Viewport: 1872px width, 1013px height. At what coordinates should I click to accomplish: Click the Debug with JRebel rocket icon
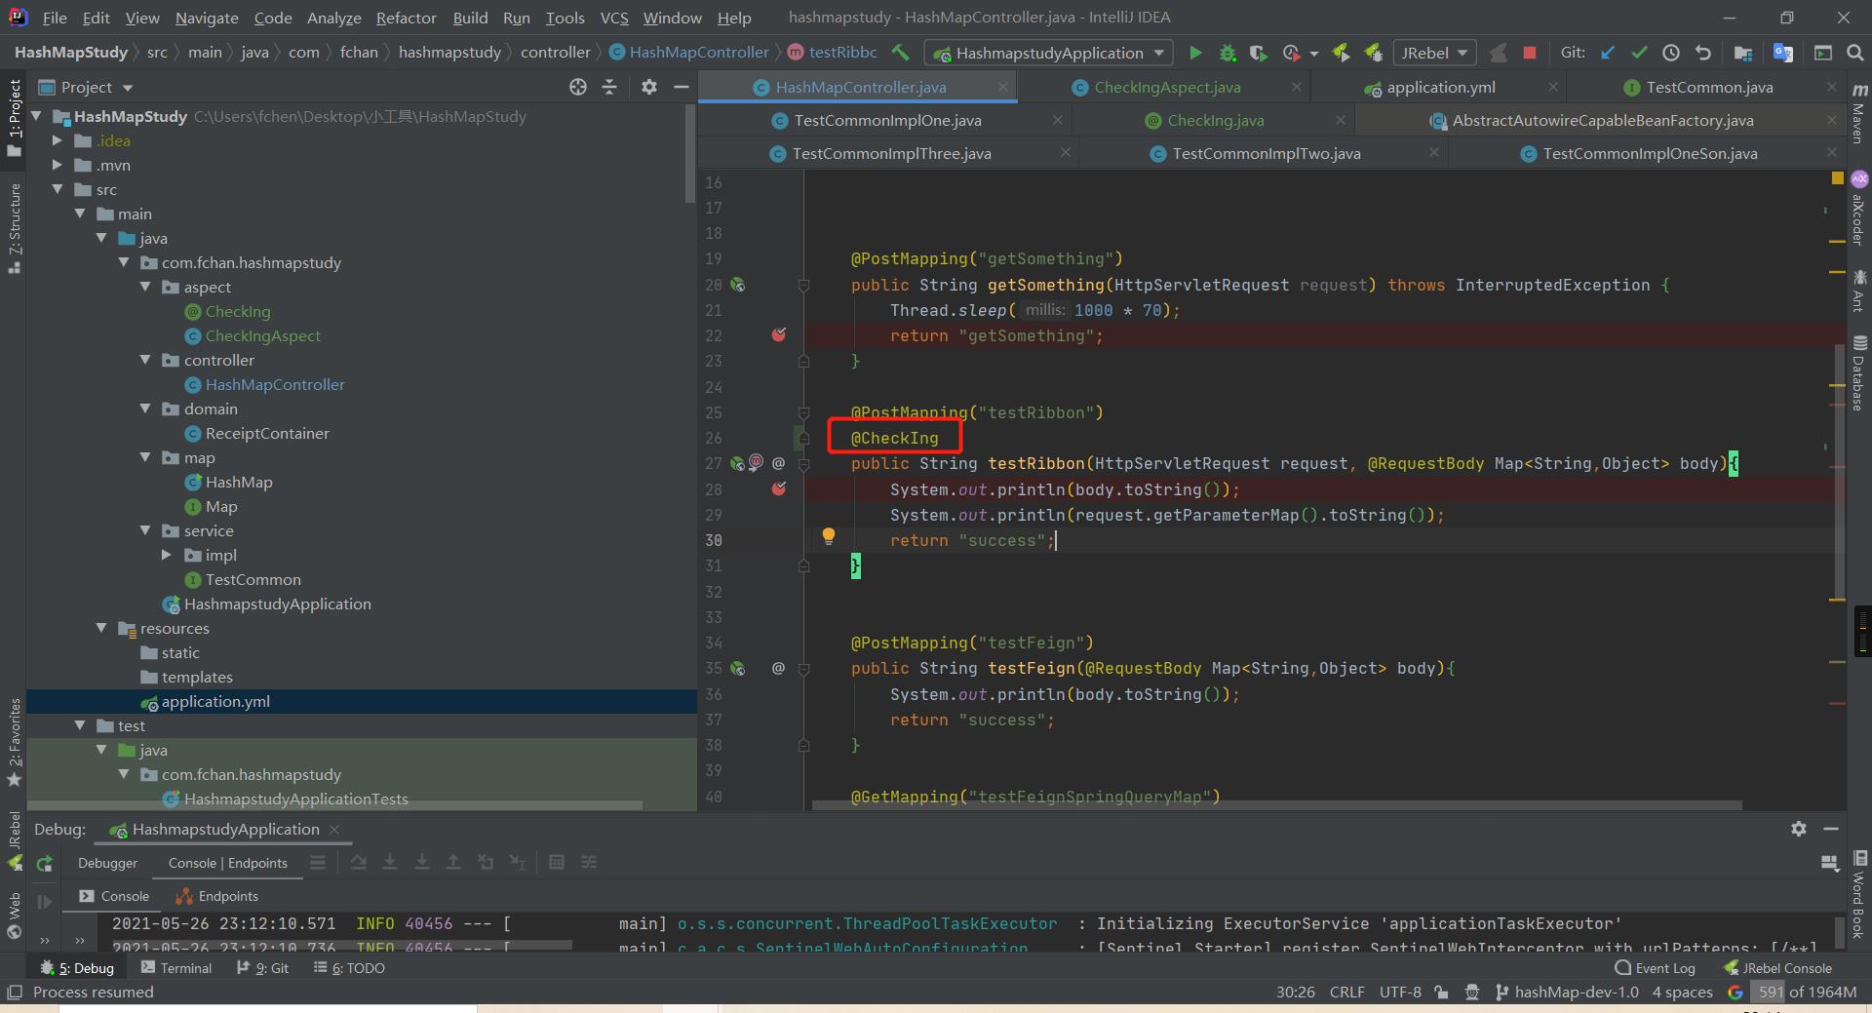point(1373,53)
